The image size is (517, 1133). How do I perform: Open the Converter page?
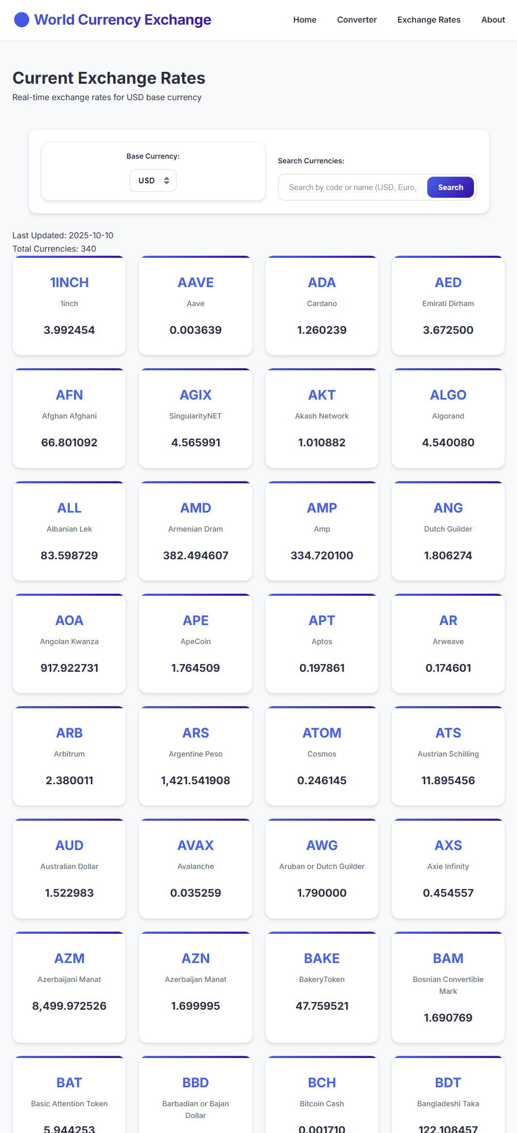click(356, 20)
